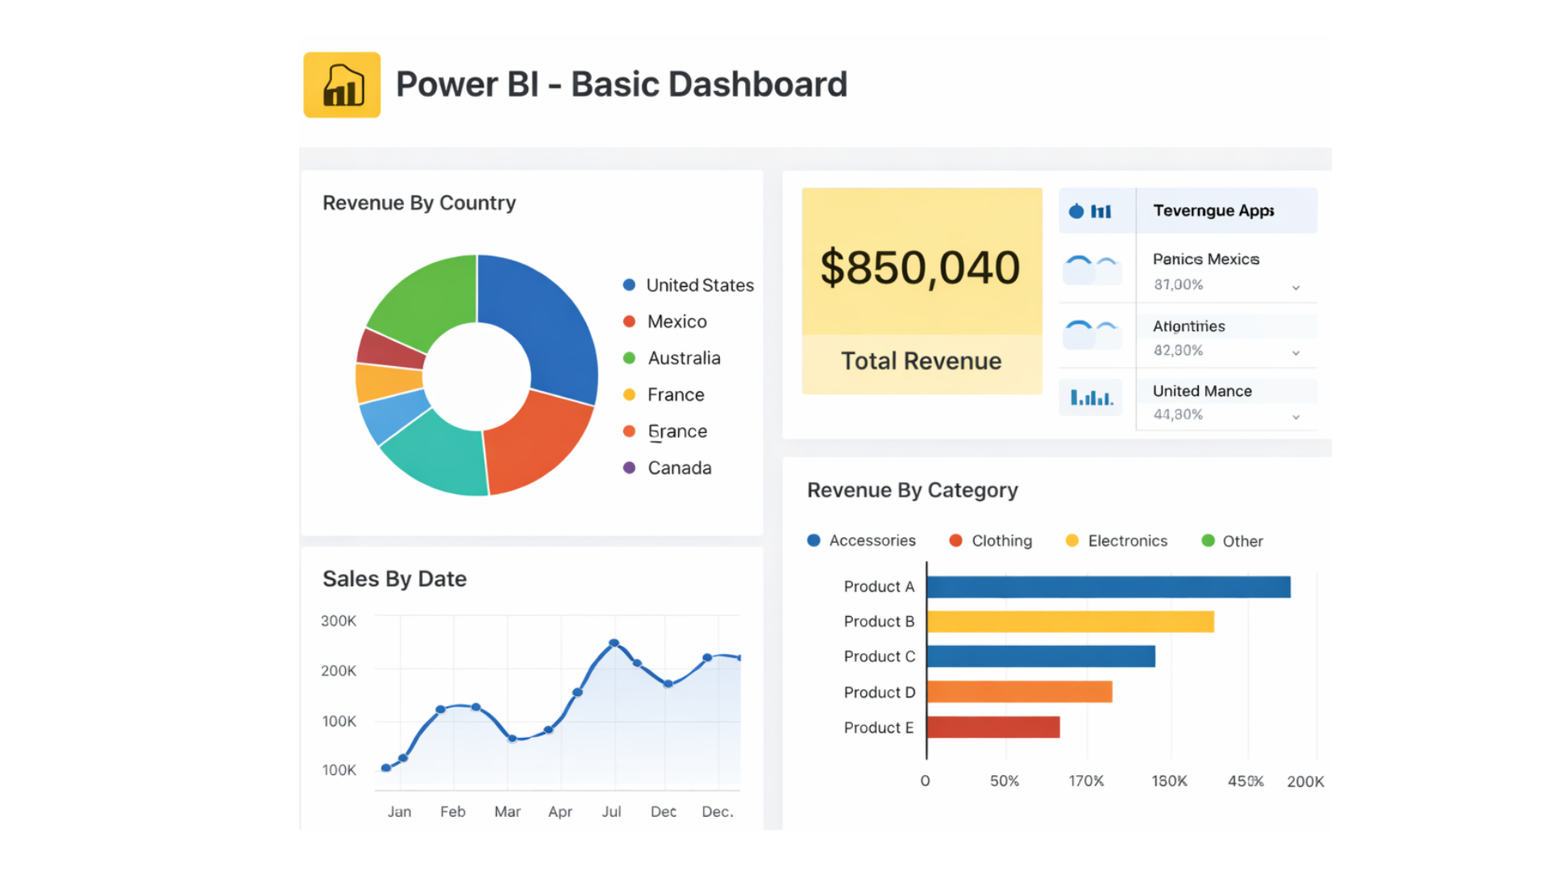This screenshot has width=1548, height=871.
Task: Click the Teverngue Apps header
Action: click(1213, 210)
